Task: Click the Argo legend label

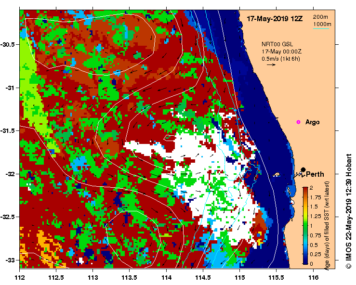Action: pyautogui.click(x=313, y=122)
